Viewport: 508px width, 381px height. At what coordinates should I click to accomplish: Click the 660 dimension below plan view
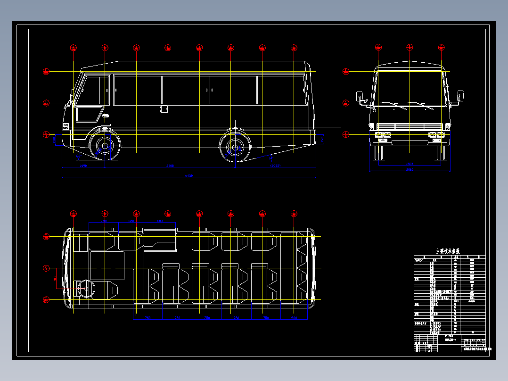pos(294,318)
